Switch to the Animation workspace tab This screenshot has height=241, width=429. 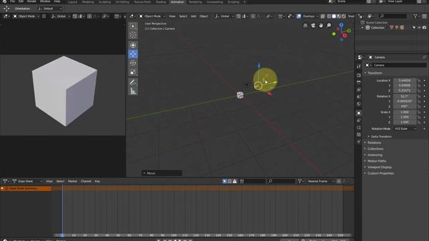[177, 2]
